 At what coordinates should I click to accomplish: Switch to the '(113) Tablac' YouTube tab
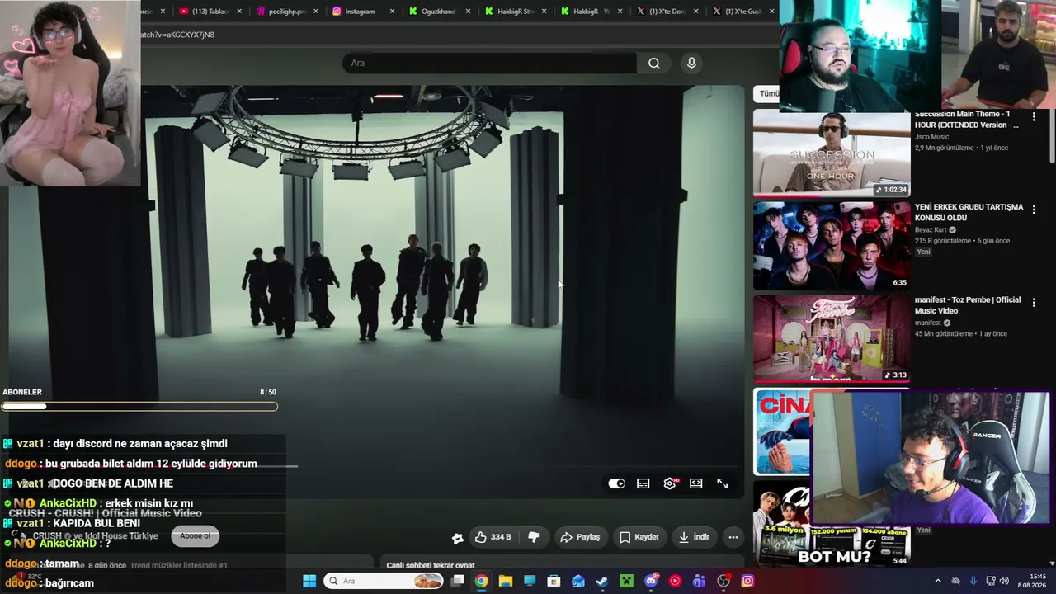(210, 12)
